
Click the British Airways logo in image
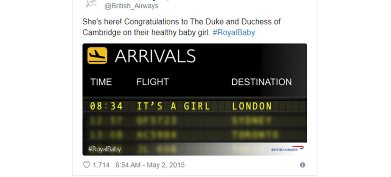pos(287,149)
